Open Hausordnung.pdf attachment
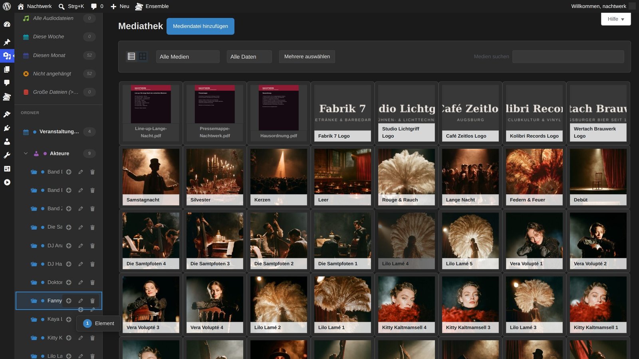Image resolution: width=639 pixels, height=359 pixels. point(279,113)
